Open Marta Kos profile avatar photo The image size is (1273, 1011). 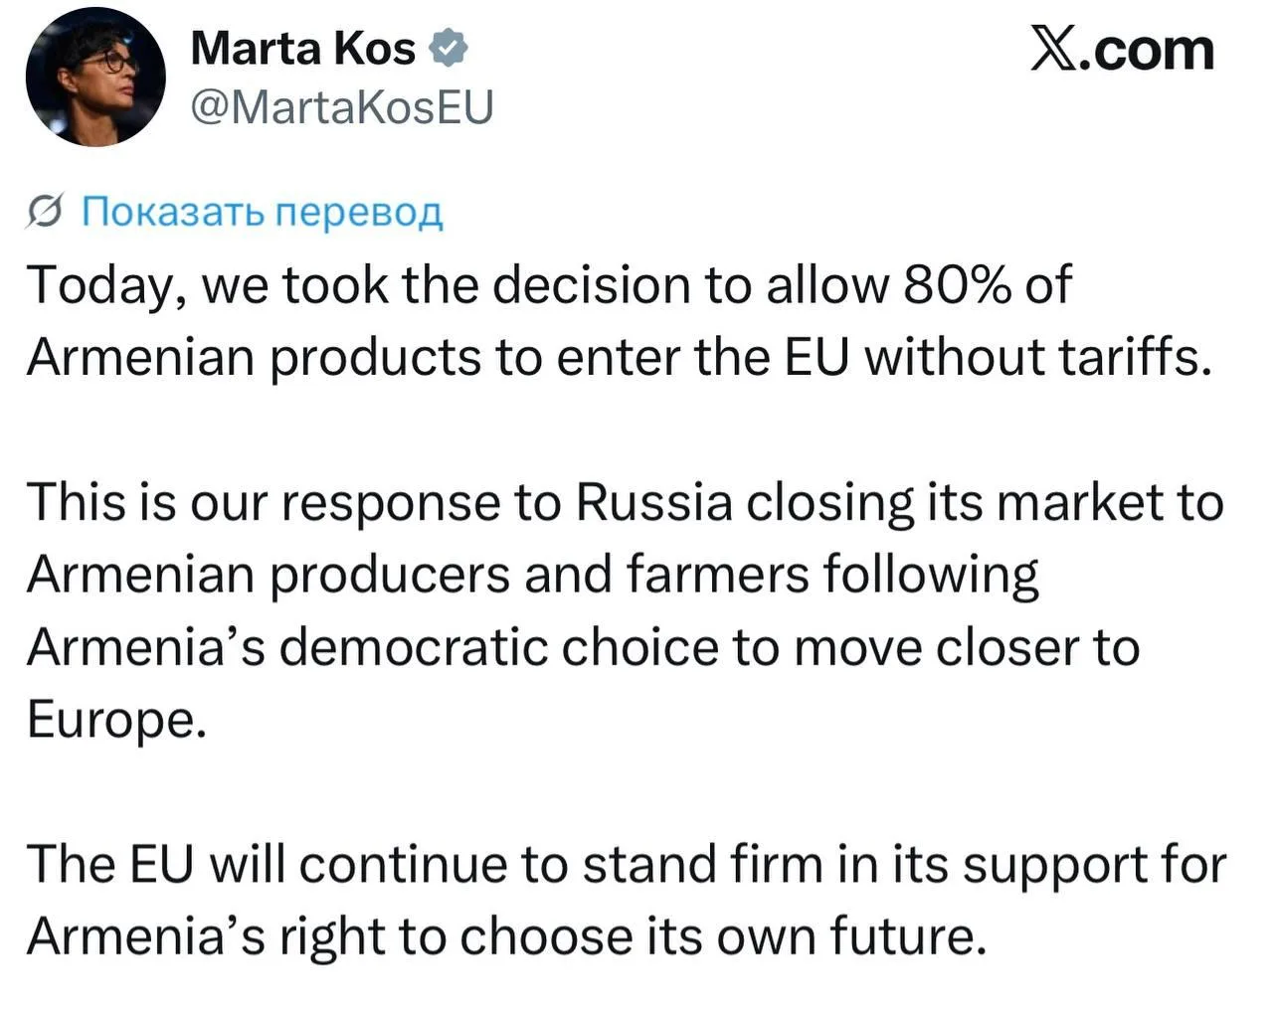(95, 78)
